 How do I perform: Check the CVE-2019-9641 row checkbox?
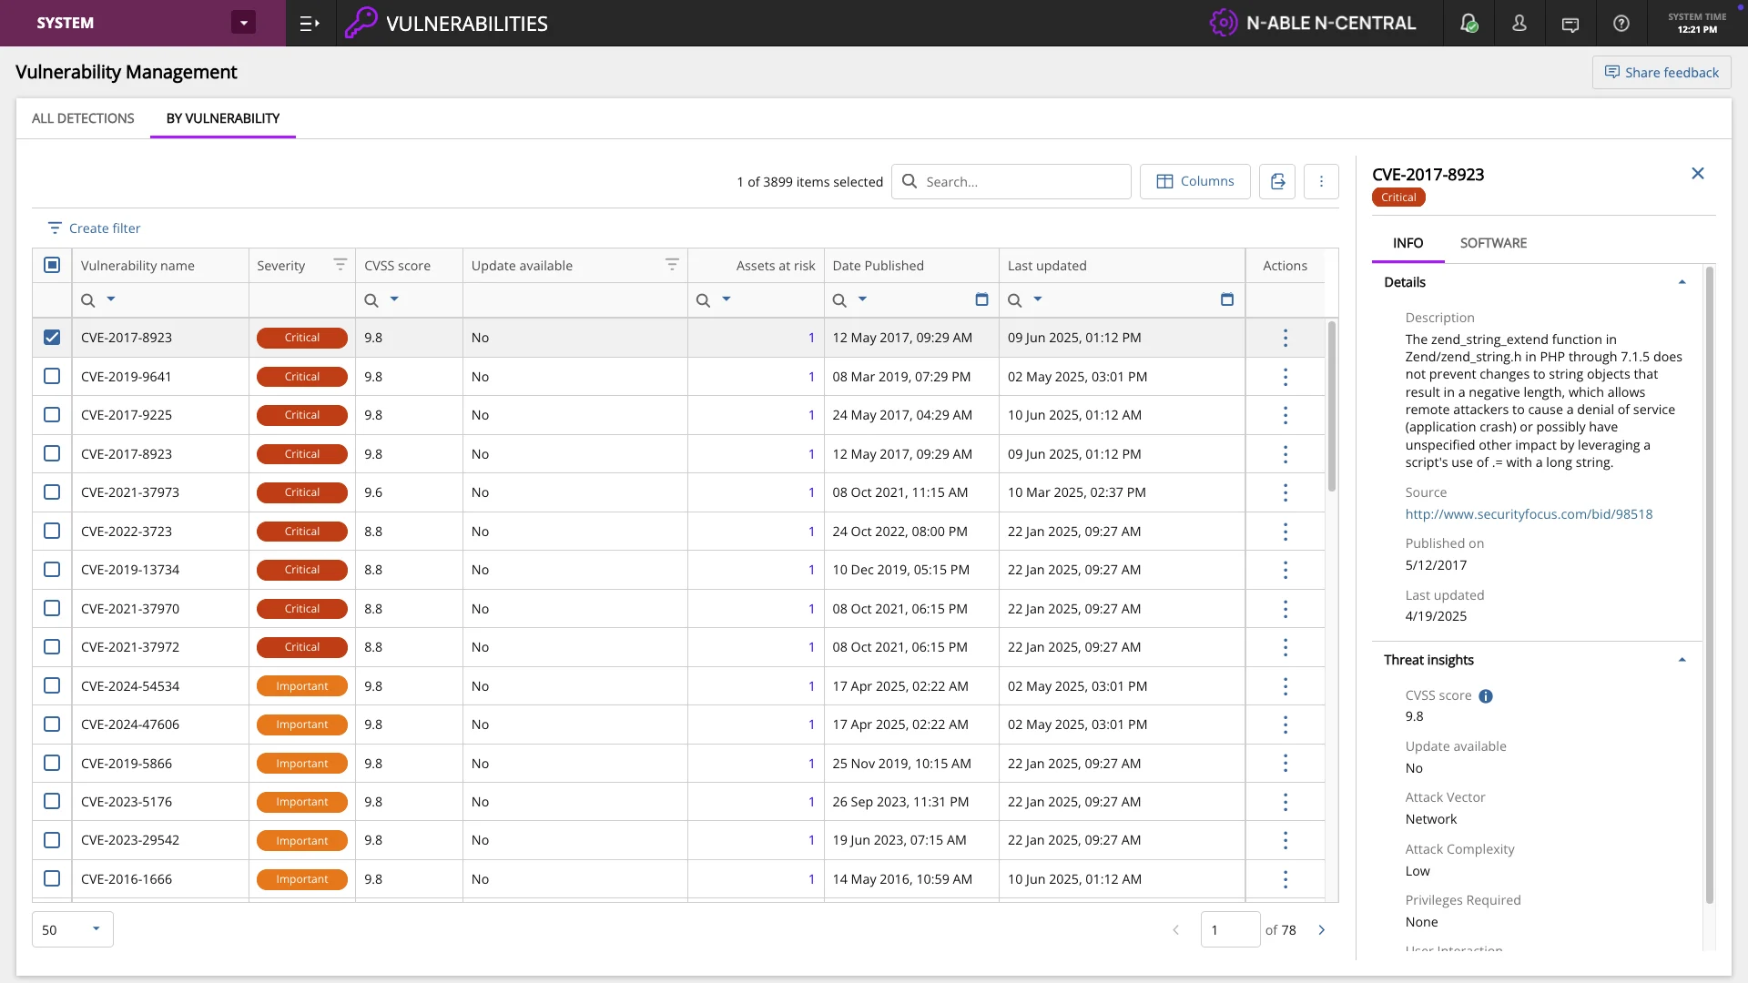click(52, 377)
